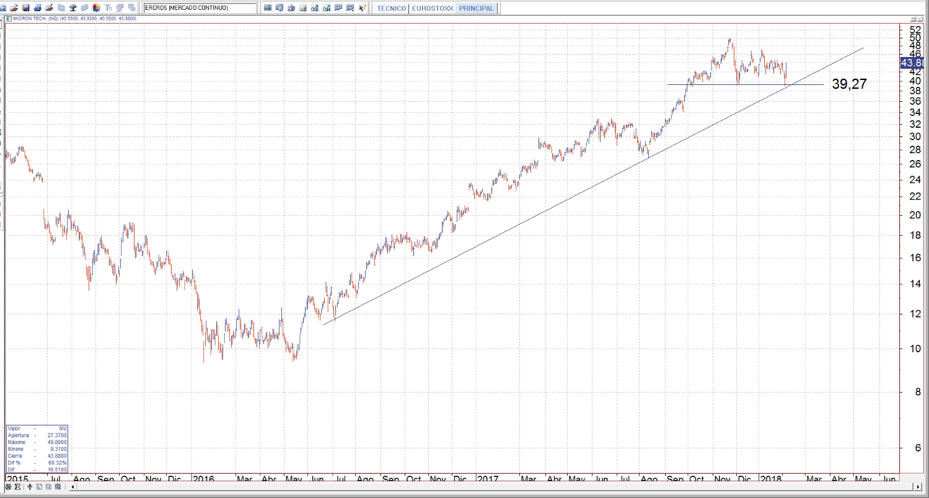The width and height of the screenshot is (929, 498).
Task: Click the small chart icon beside MICRON TECH. title
Action: tap(7, 19)
